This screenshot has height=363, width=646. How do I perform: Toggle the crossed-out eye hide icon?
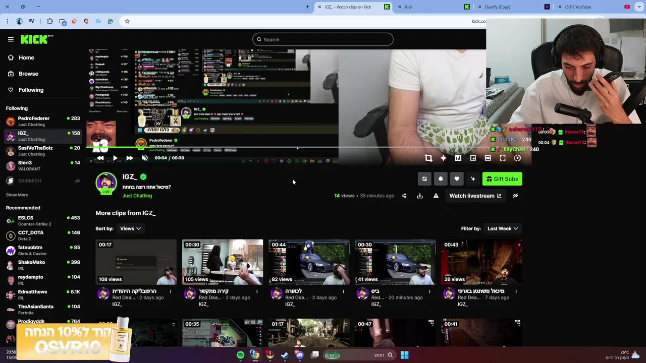(x=515, y=196)
